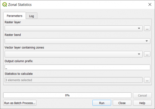Click Run as Batch Process button
155x109 pixels.
tap(20, 103)
